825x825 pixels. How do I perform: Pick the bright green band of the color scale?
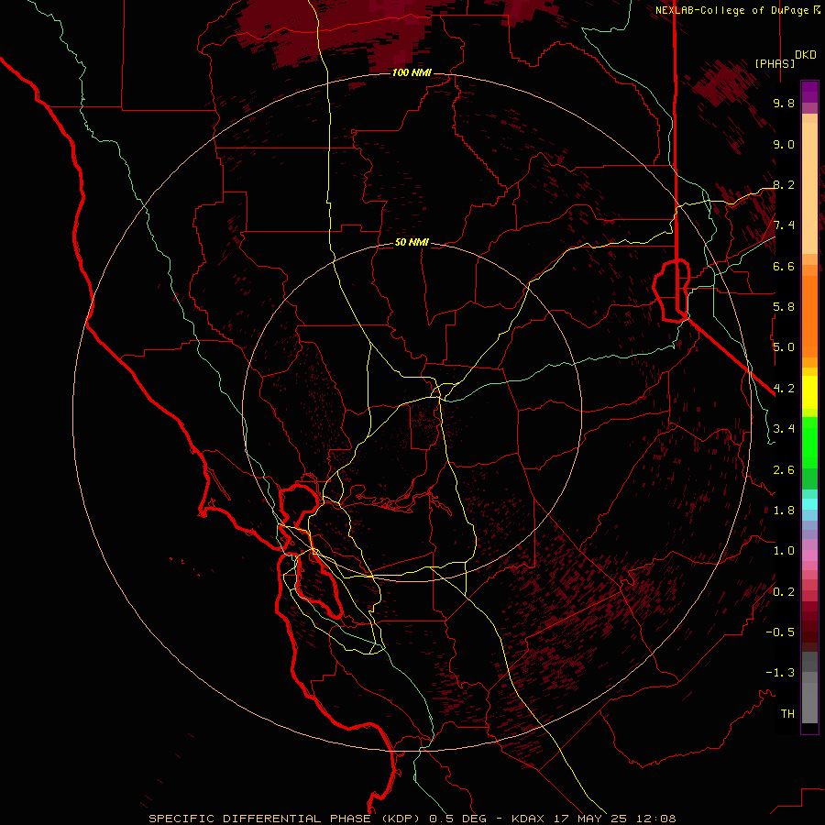(809, 442)
